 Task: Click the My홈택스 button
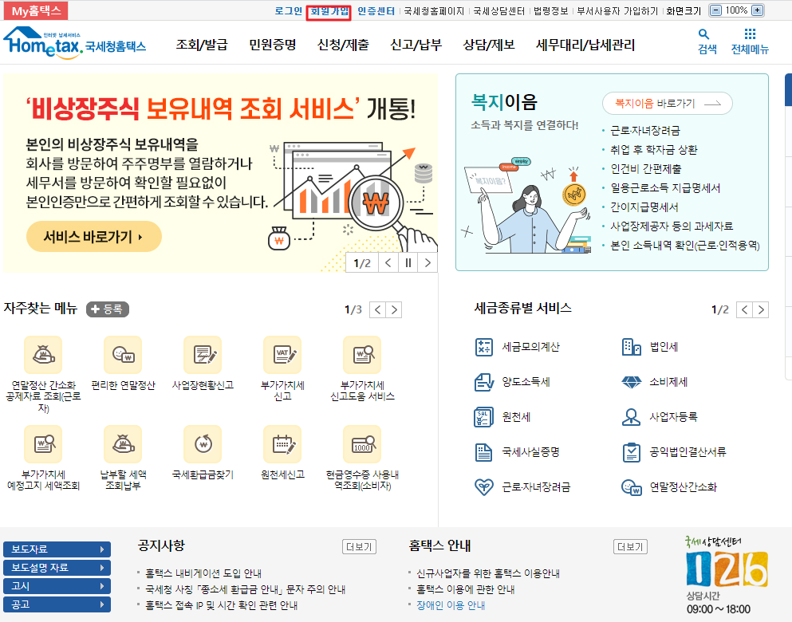pos(36,10)
